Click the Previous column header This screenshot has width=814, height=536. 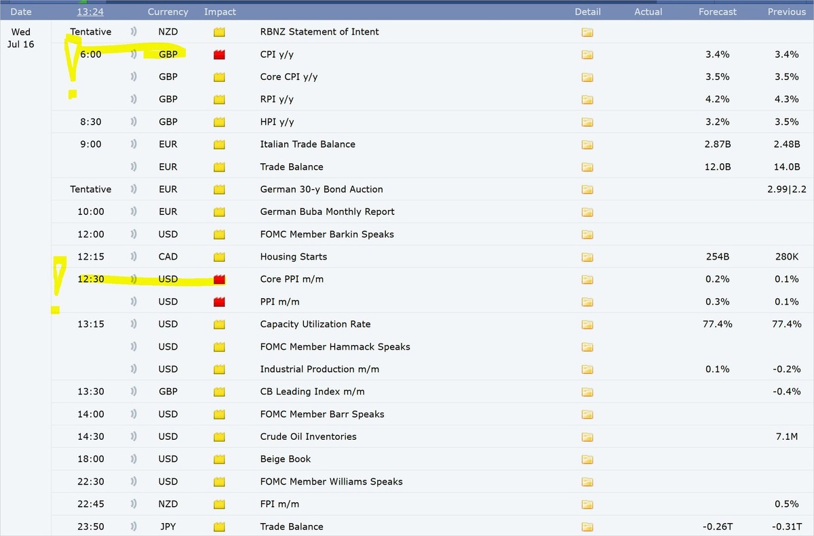pos(787,12)
